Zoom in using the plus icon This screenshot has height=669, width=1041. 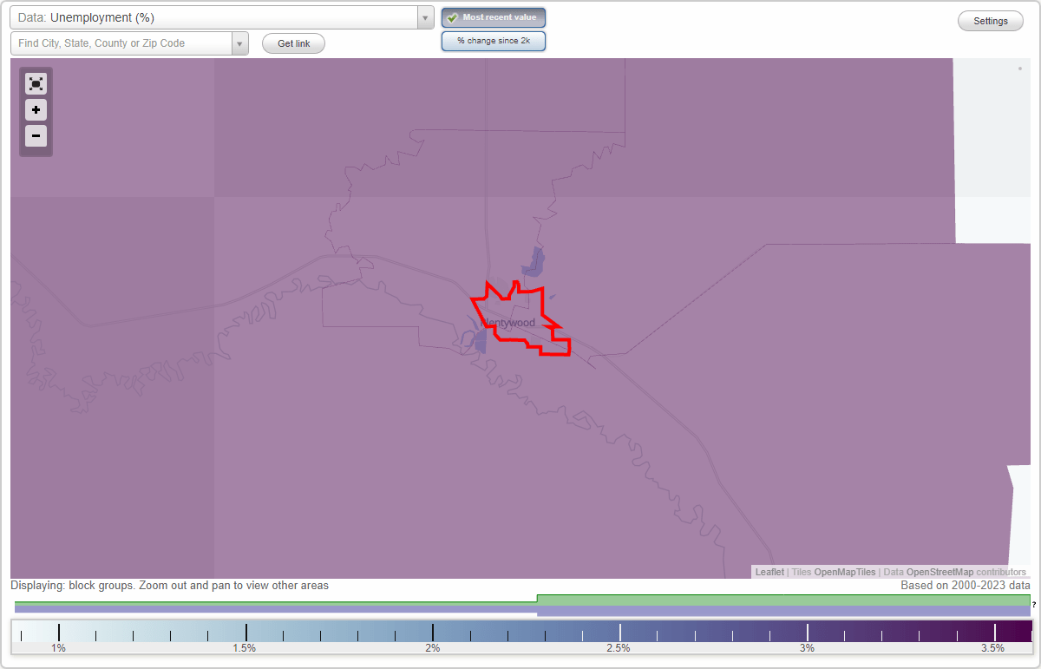[36, 109]
